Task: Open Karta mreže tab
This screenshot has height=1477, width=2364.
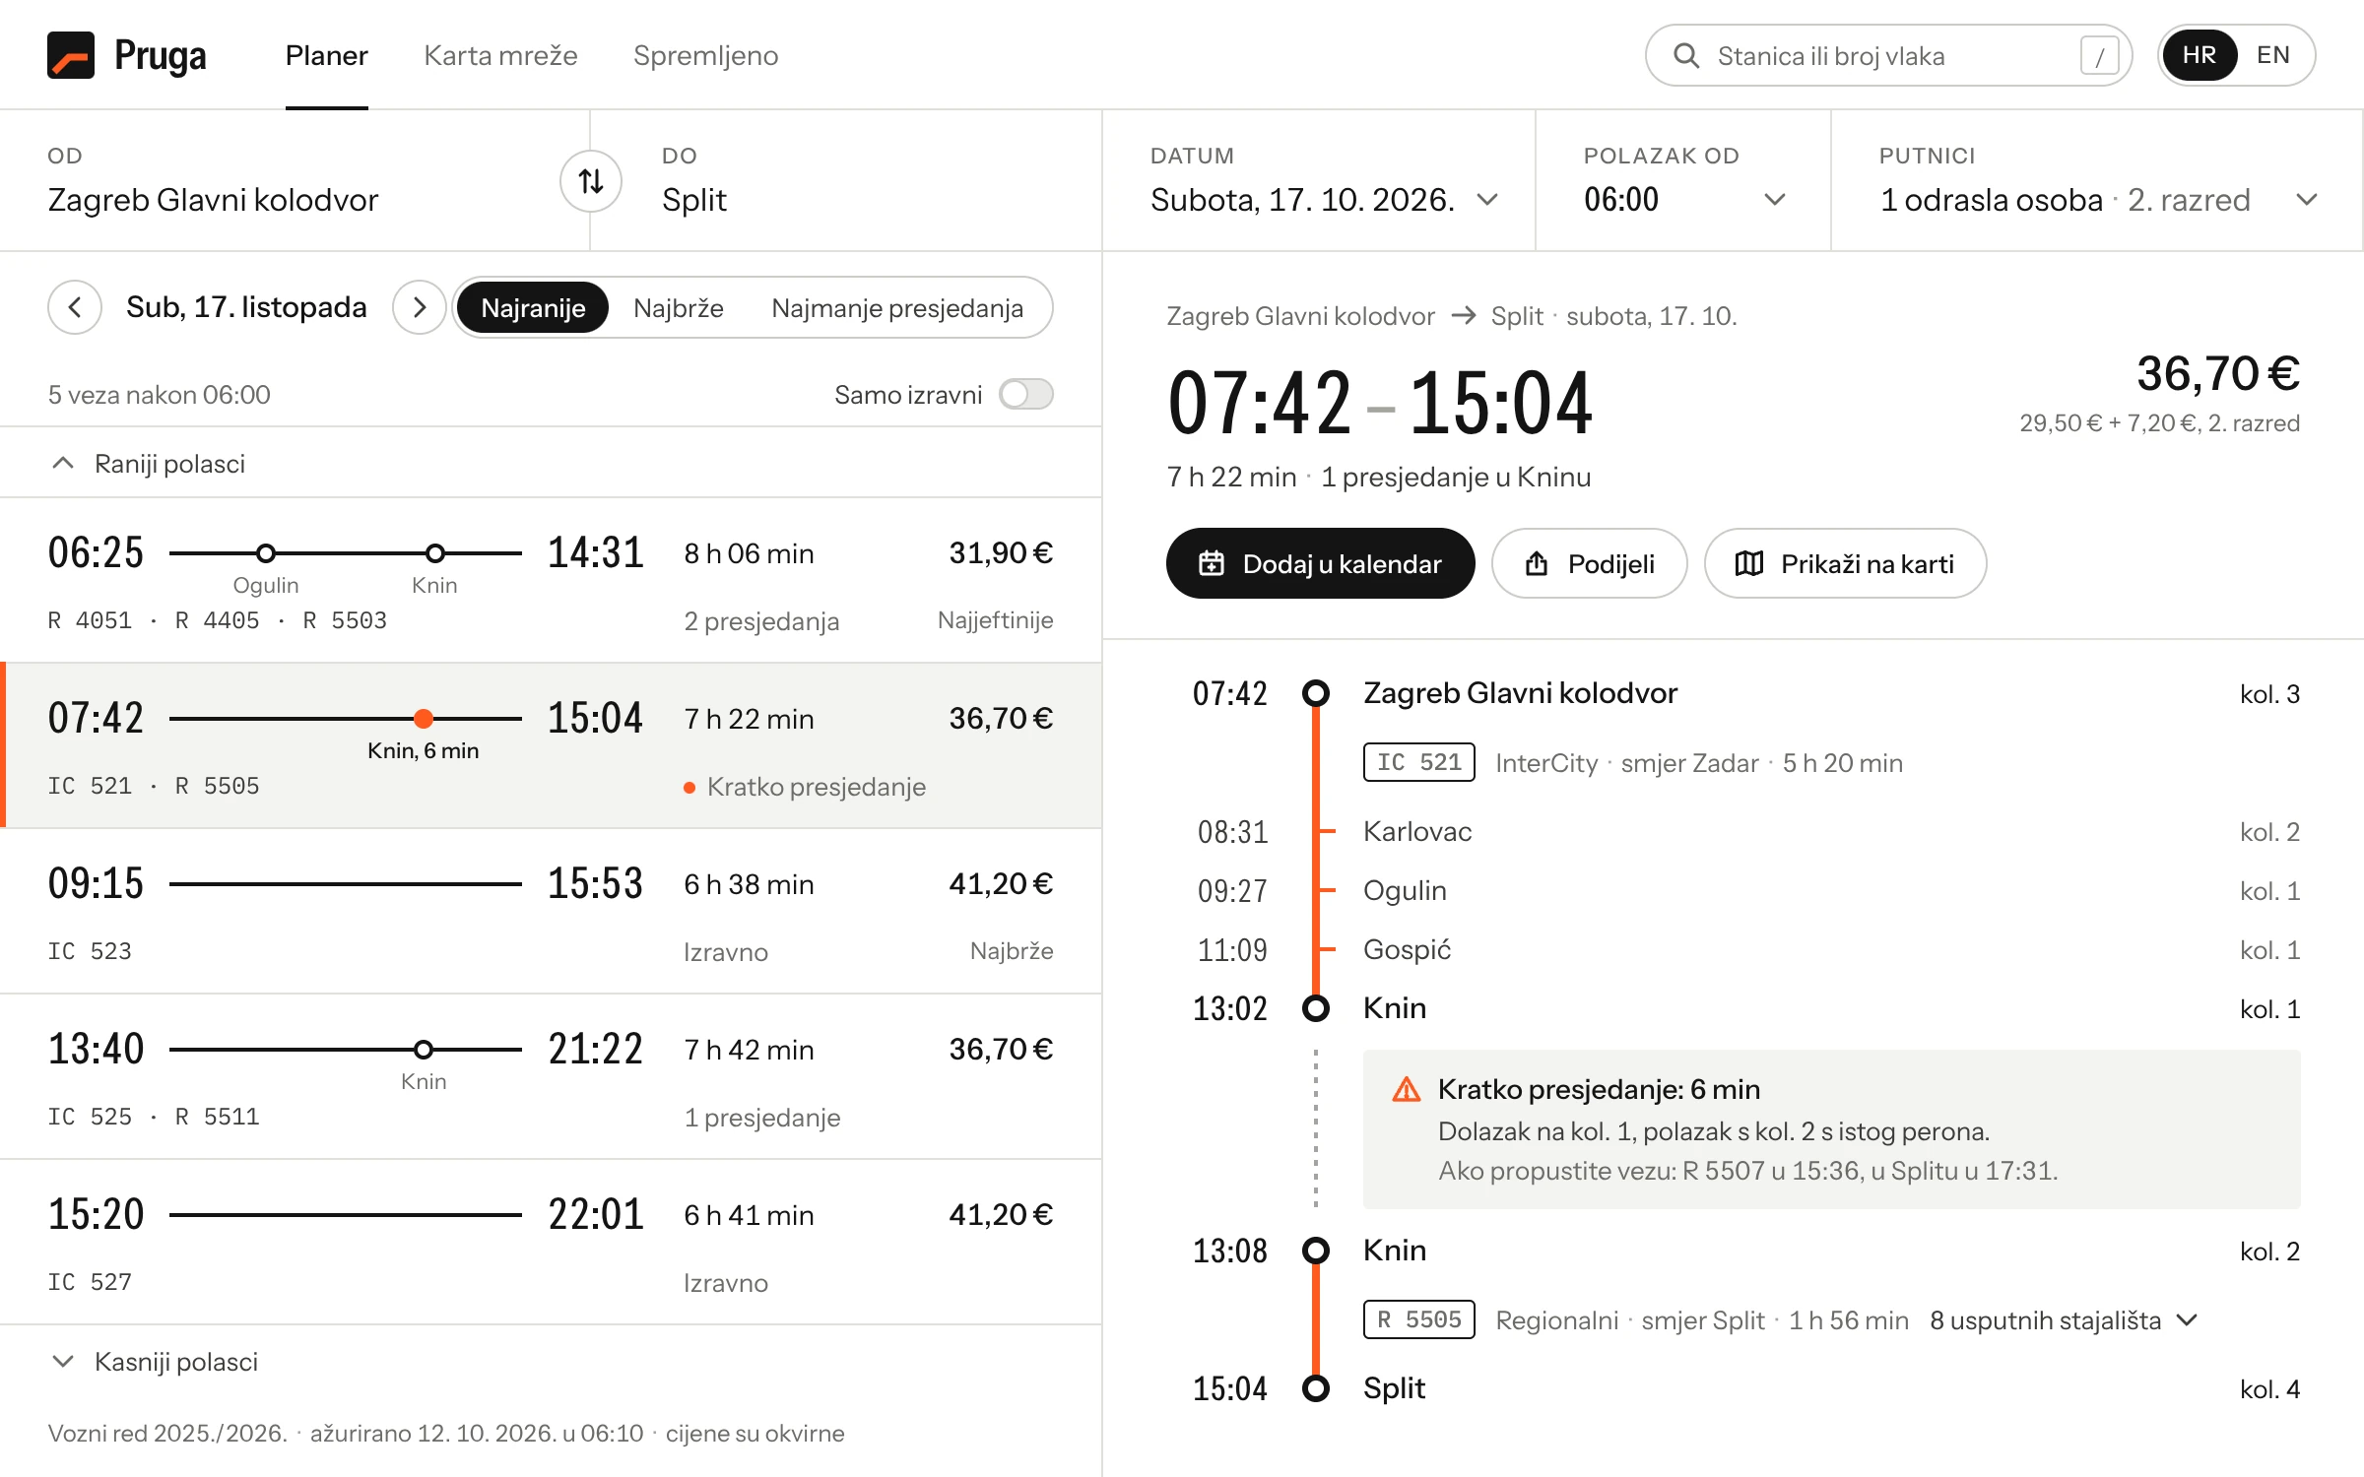Action: coord(500,55)
